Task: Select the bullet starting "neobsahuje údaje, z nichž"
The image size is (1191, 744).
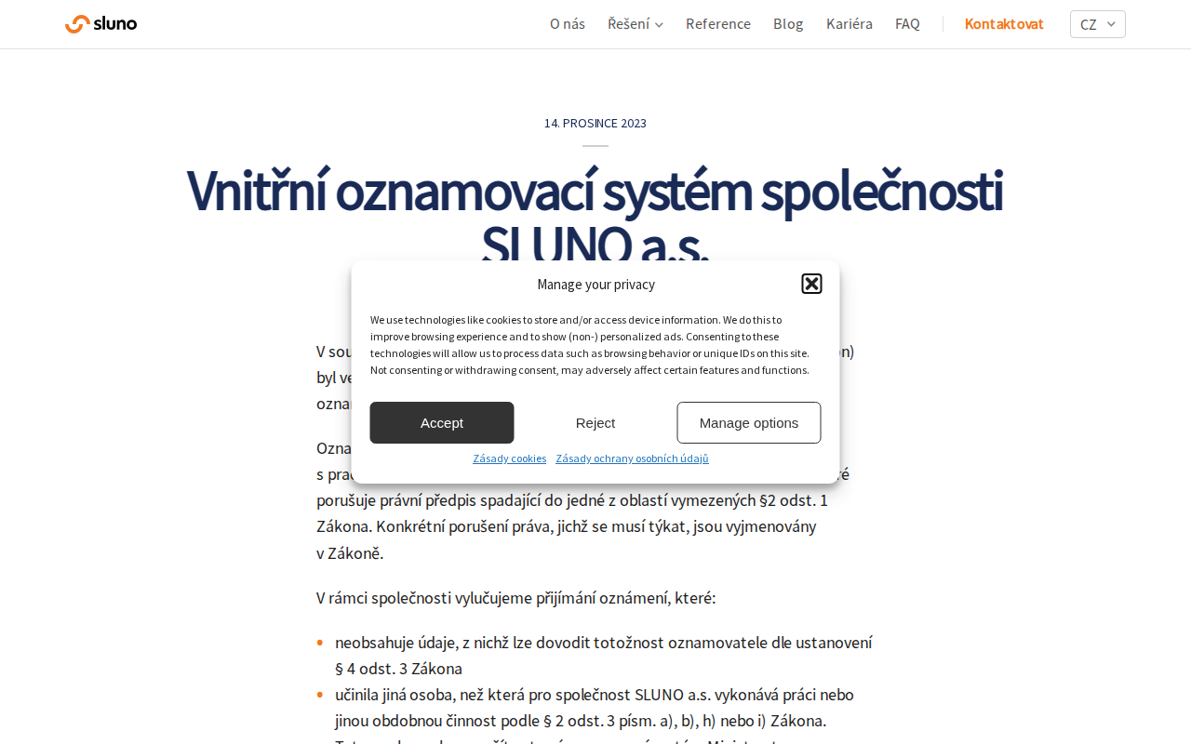Action: 604,656
